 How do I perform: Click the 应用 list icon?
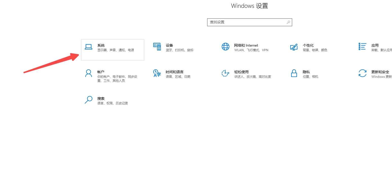tap(362, 47)
